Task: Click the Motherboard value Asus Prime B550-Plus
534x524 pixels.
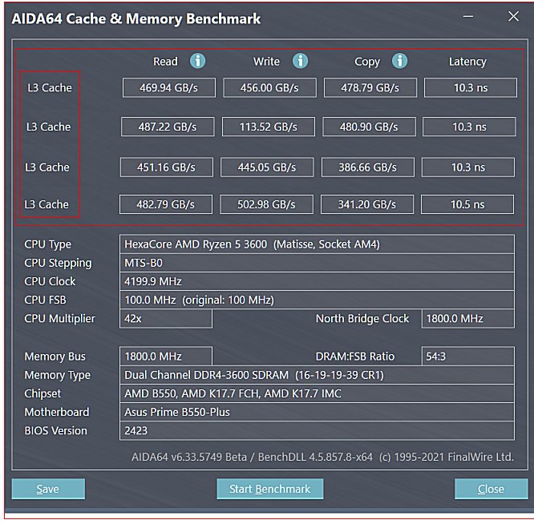Action: coord(317,412)
